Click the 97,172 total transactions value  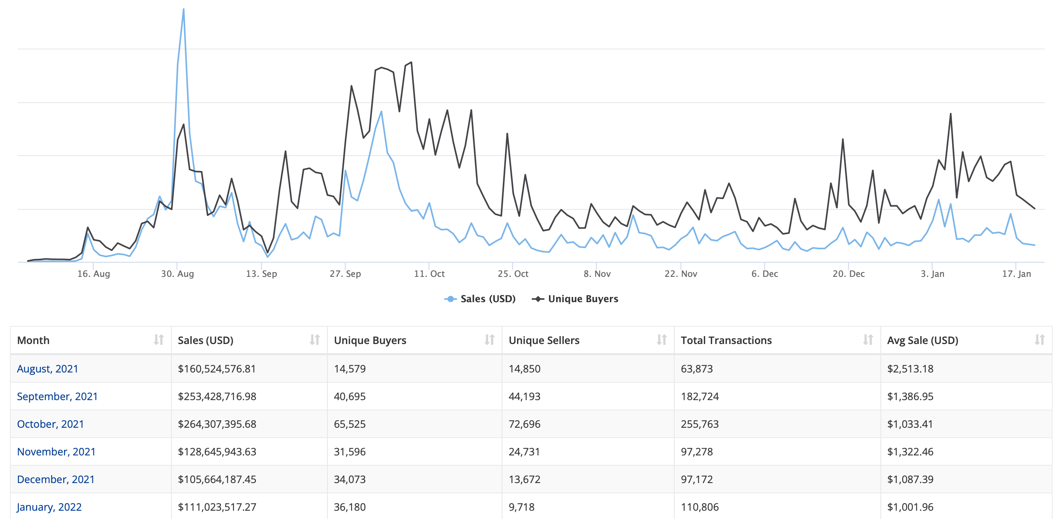(x=697, y=479)
